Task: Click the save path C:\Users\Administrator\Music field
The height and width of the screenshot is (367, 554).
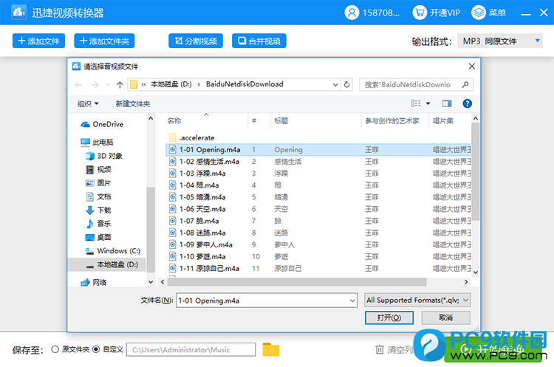Action: (x=191, y=350)
